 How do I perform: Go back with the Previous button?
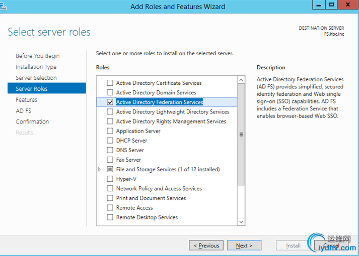tap(206, 245)
